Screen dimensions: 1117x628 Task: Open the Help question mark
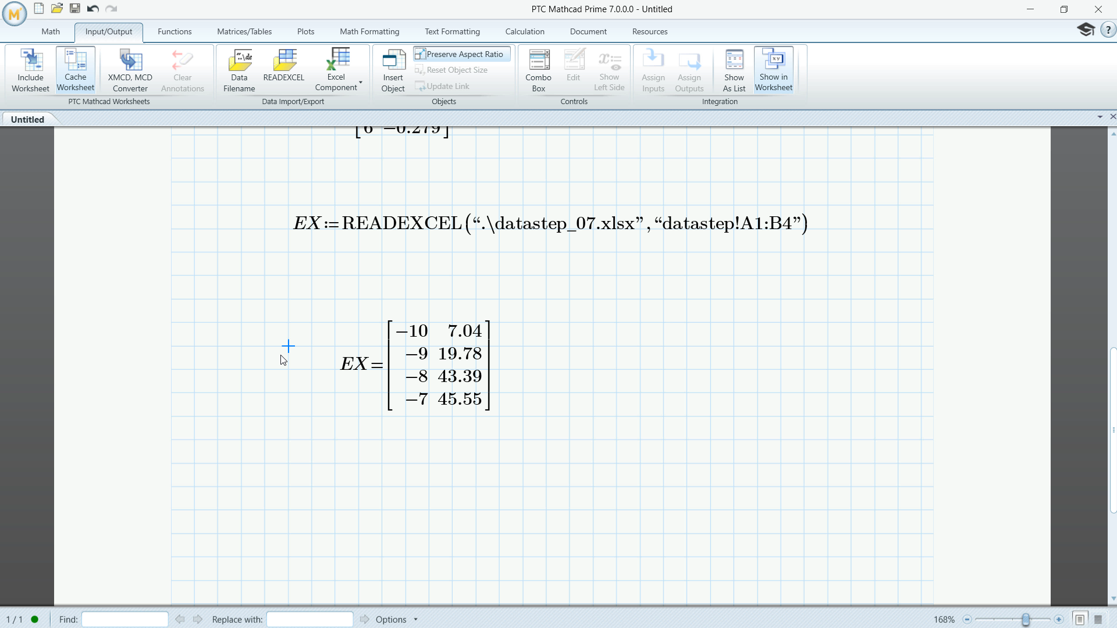tap(1108, 30)
